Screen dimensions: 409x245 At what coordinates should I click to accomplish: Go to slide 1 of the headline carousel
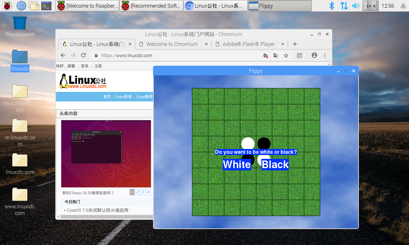tap(132, 192)
